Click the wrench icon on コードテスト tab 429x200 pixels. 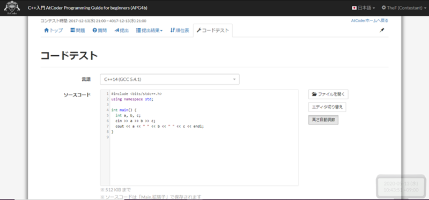(199, 31)
